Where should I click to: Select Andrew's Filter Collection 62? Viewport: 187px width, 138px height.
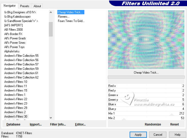coord(21,77)
